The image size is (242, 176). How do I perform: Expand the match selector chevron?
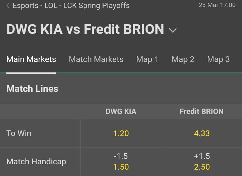[x=172, y=30]
